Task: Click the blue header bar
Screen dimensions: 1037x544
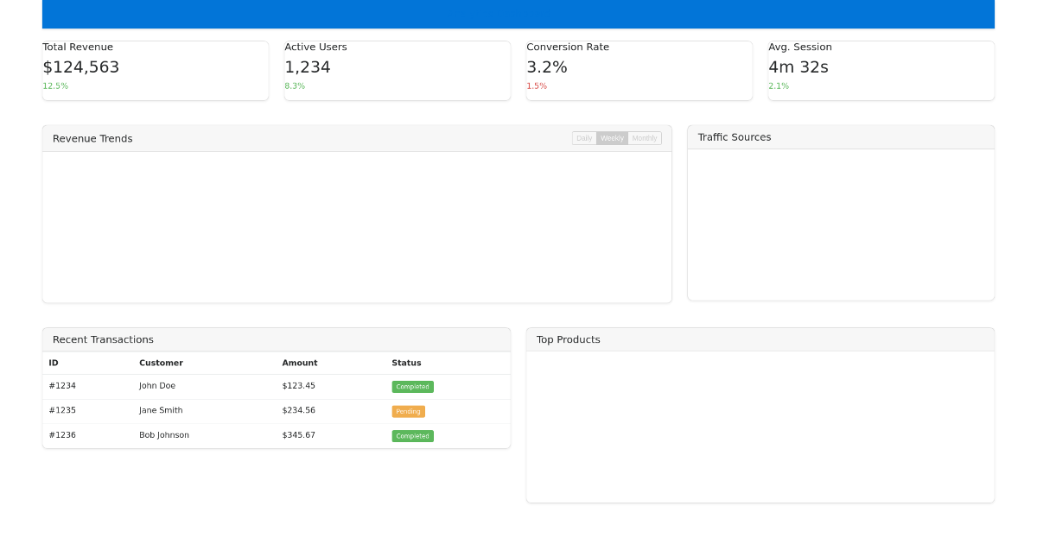Action: click(518, 14)
